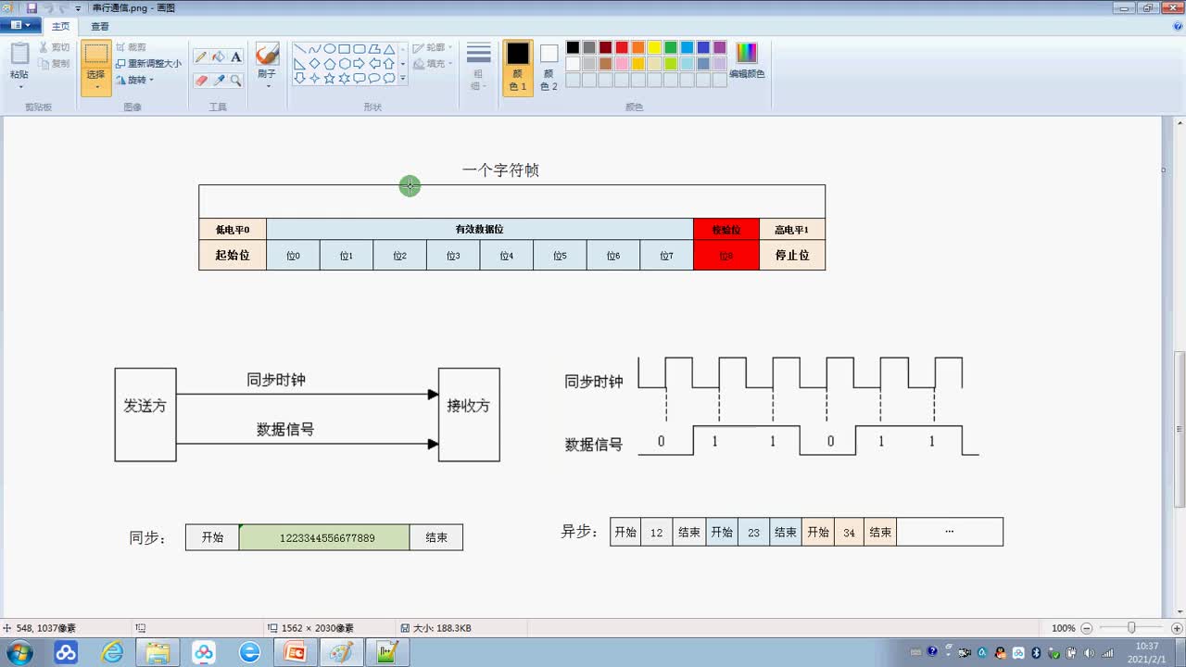The image size is (1186, 667).
Task: Choose the Five-point star shape
Action: click(x=329, y=79)
